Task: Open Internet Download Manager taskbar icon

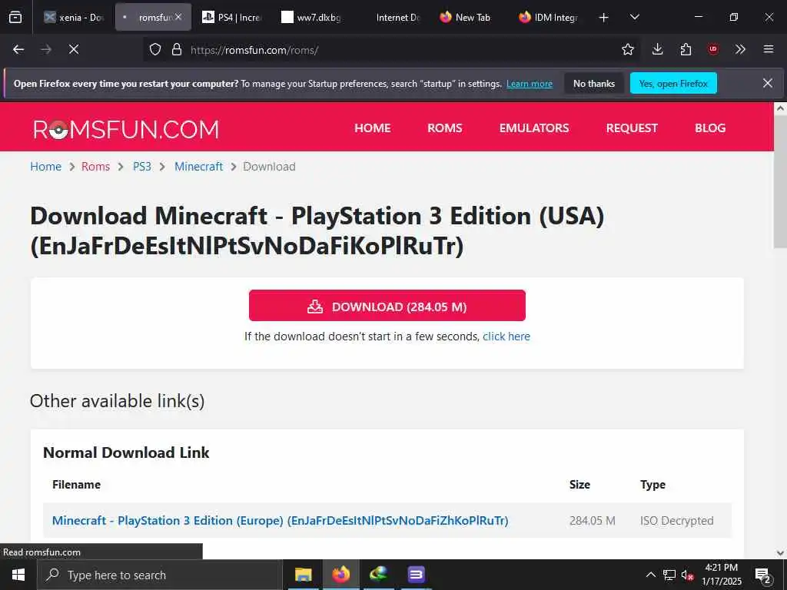Action: pos(378,575)
